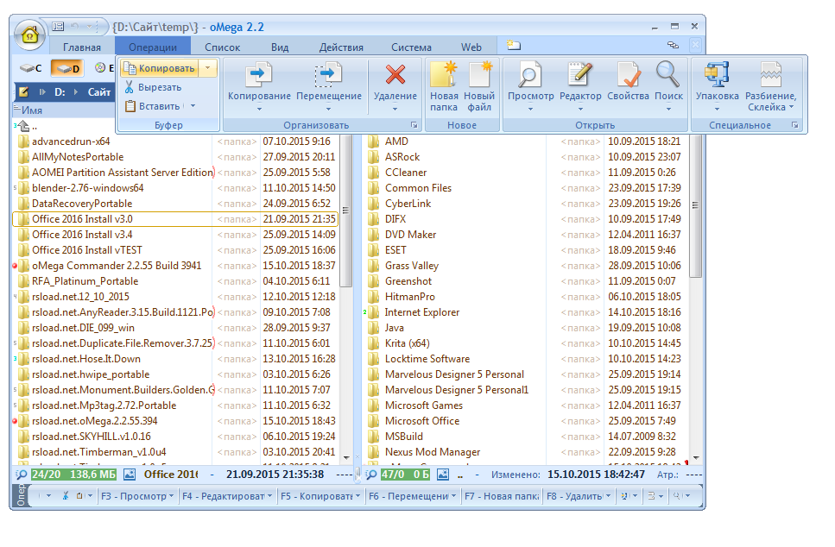Image resolution: width=835 pixels, height=547 pixels.
Task: Create Новый файл
Action: (479, 87)
